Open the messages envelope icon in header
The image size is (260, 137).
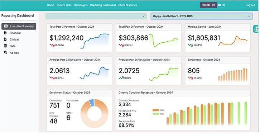coord(220,5)
